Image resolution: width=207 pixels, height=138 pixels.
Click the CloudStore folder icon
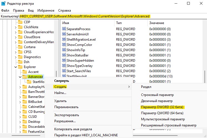[20, 37]
